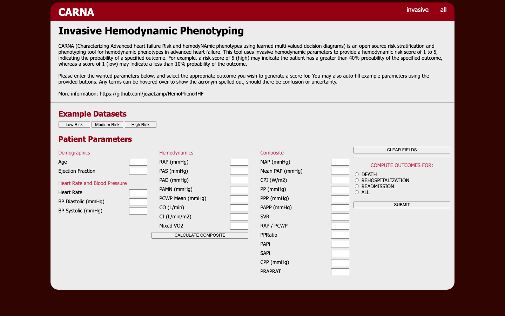
Task: Load the Low Risk example dataset
Action: click(x=74, y=125)
